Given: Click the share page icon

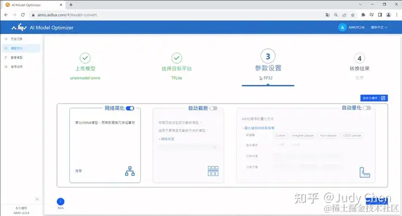Looking at the screenshot, I should [344, 15].
